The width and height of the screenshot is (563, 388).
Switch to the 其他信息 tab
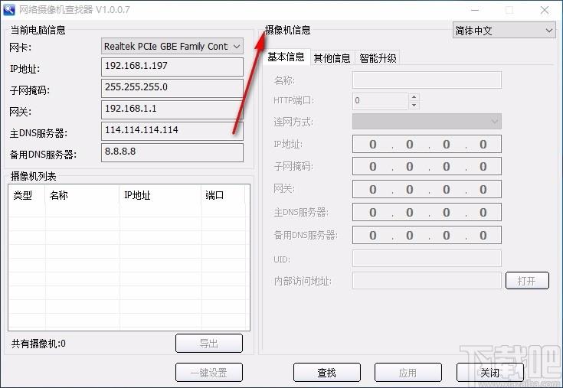[x=332, y=57]
